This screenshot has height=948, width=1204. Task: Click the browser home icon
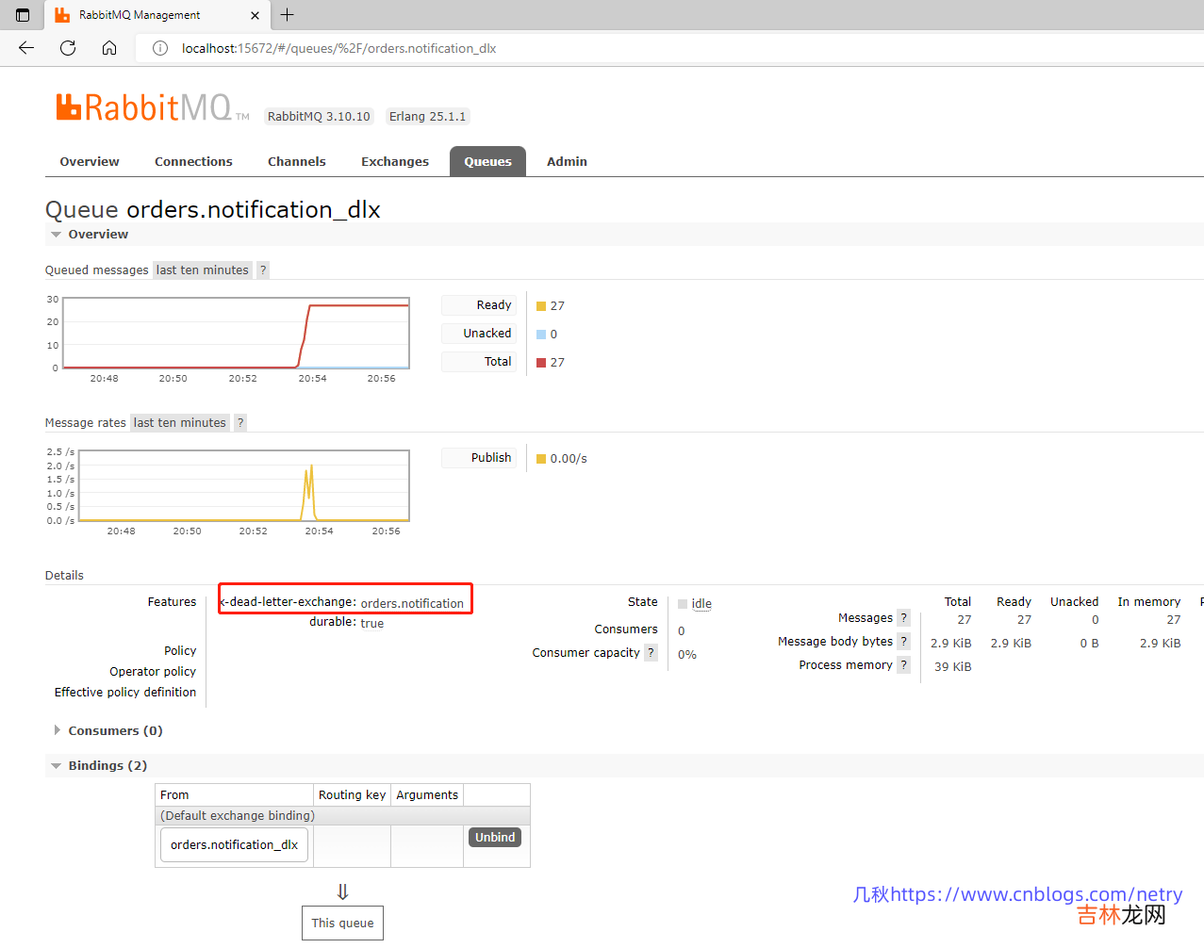109,48
